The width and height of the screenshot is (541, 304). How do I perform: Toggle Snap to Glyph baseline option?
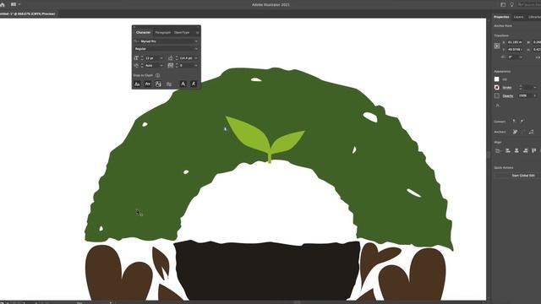coord(137,84)
